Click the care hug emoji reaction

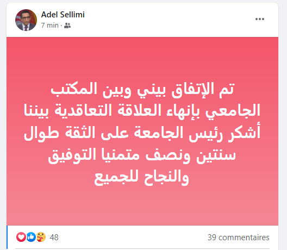point(41,237)
